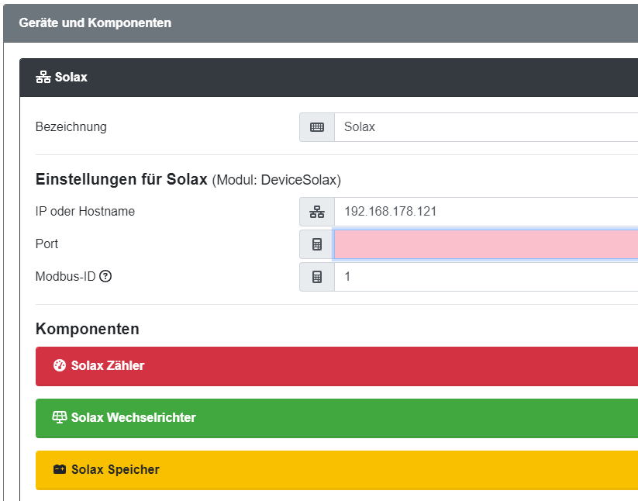This screenshot has height=501, width=638.
Task: Expand the Solax Zähler component
Action: [336, 366]
